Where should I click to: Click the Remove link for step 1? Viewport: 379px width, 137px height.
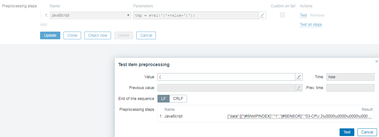point(317,15)
